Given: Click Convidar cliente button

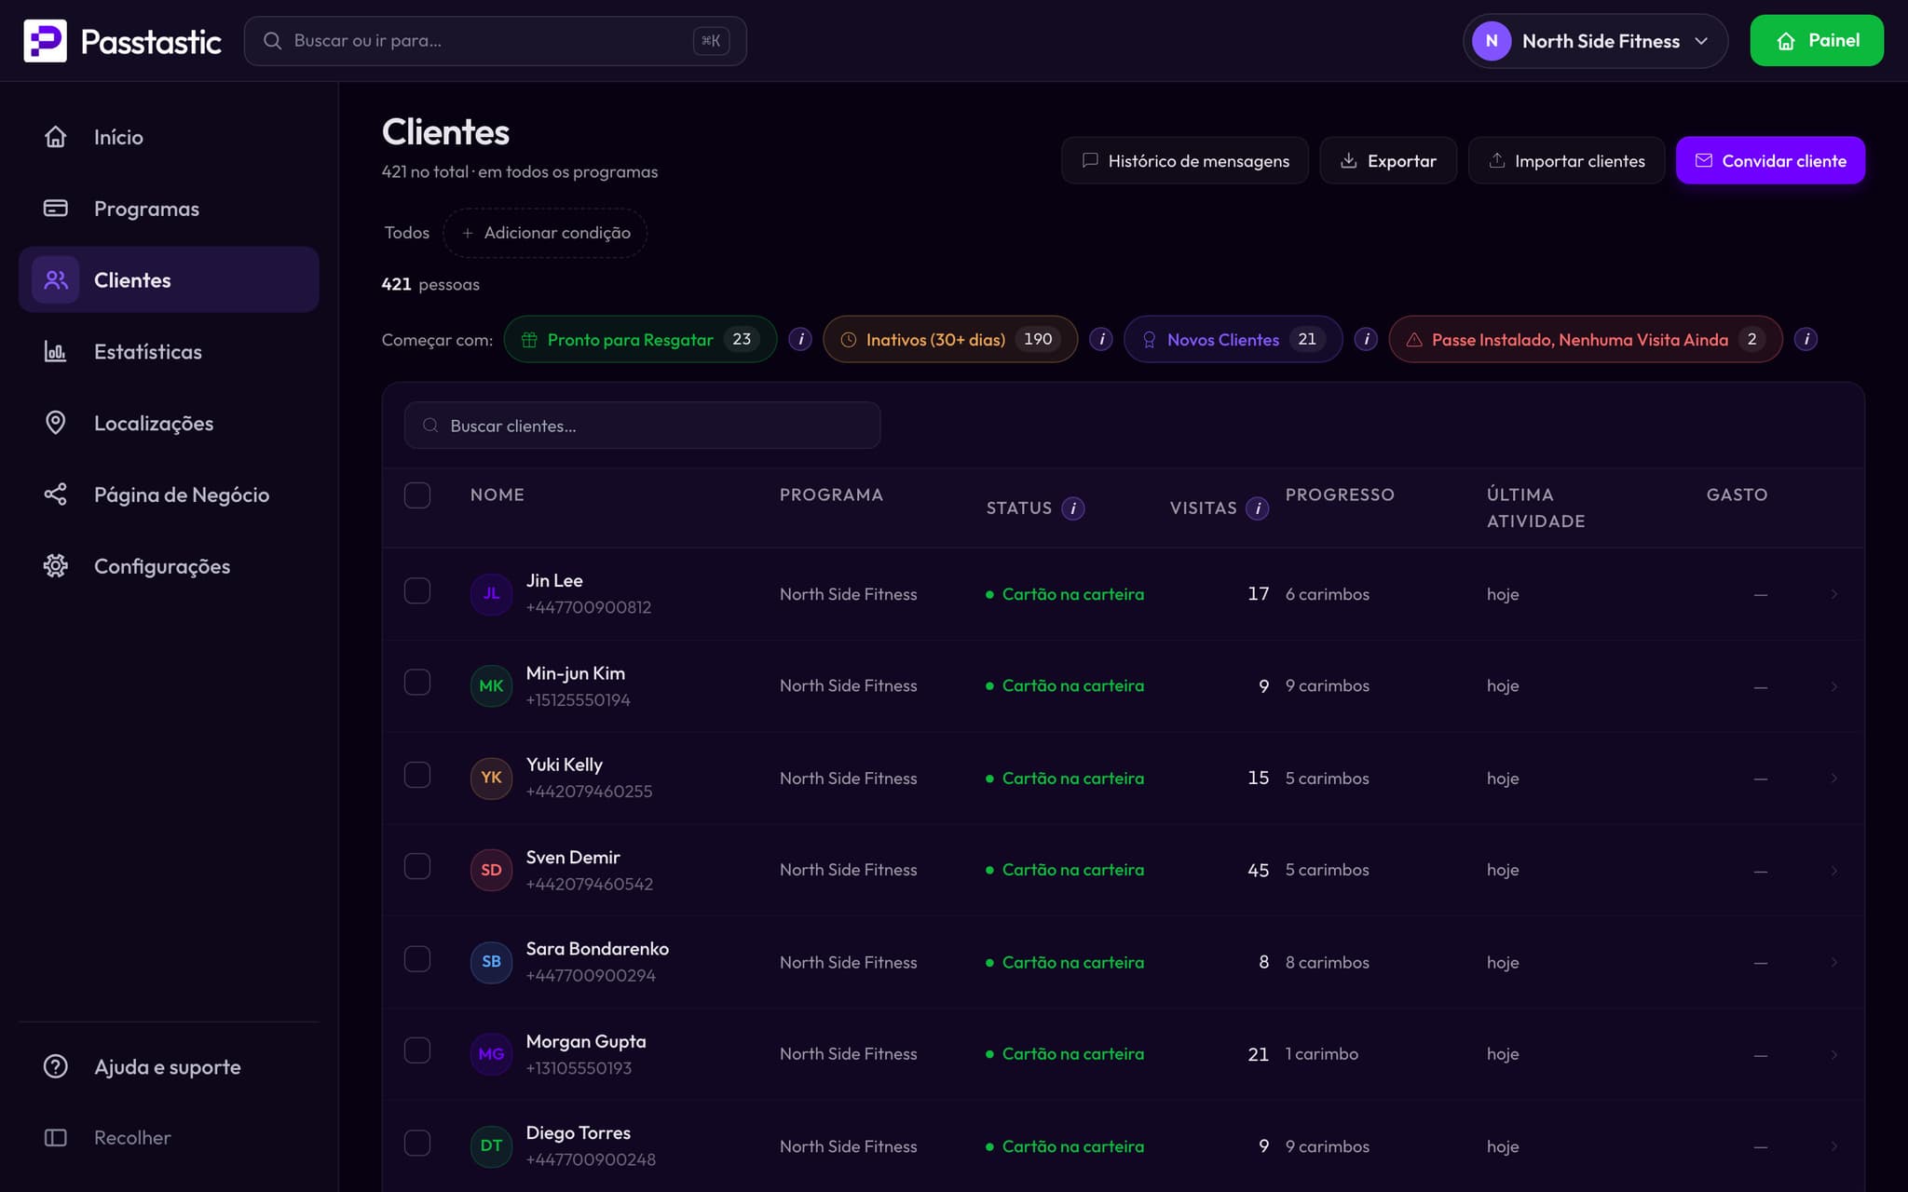Looking at the screenshot, I should [x=1770, y=160].
